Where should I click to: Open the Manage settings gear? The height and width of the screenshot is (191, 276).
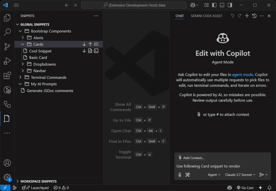(7, 177)
